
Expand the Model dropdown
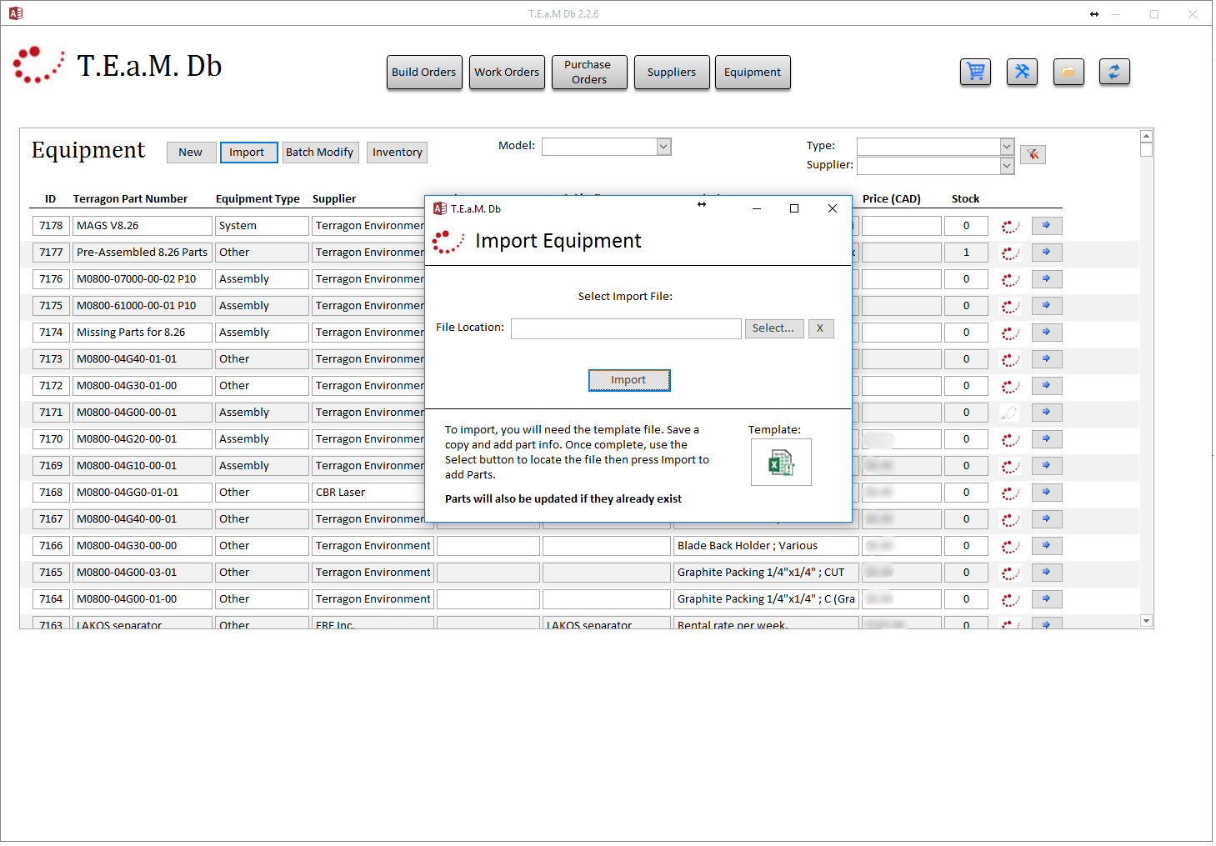(663, 147)
